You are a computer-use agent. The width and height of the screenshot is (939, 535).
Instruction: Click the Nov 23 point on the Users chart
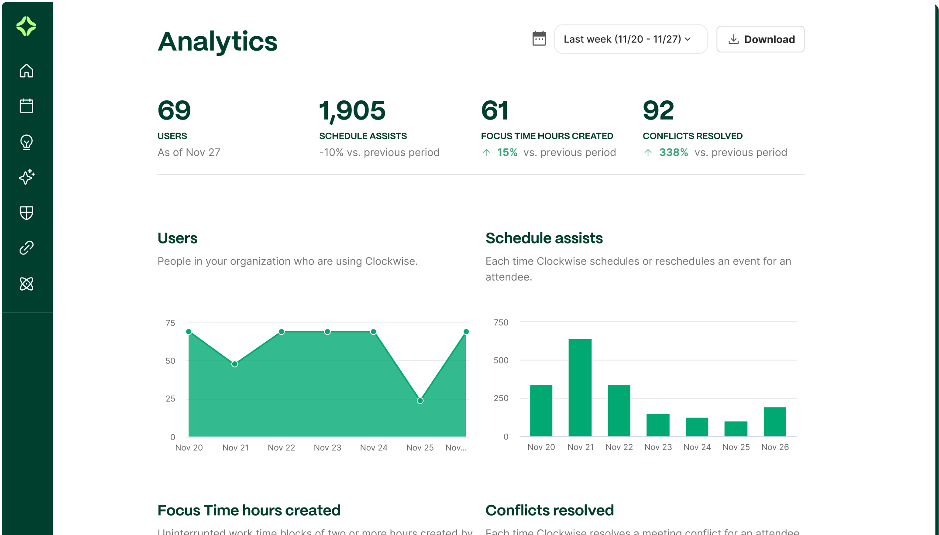pyautogui.click(x=327, y=332)
